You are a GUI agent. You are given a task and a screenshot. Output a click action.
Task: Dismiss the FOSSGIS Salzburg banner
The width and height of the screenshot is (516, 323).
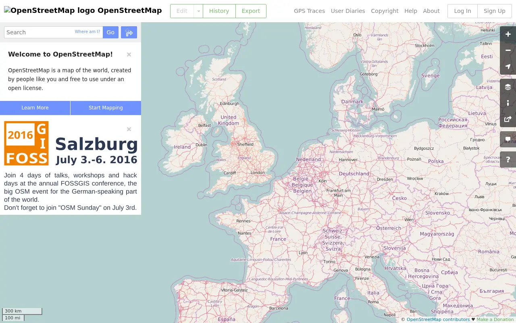129,129
